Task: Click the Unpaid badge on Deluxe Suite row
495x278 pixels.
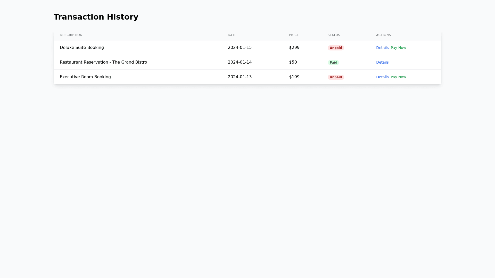Action: 336,48
